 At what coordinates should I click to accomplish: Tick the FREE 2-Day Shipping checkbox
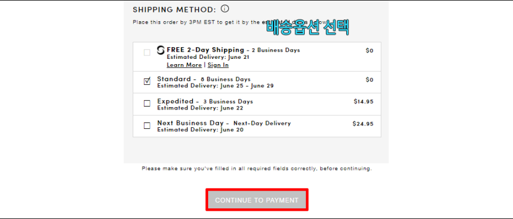pyautogui.click(x=147, y=52)
